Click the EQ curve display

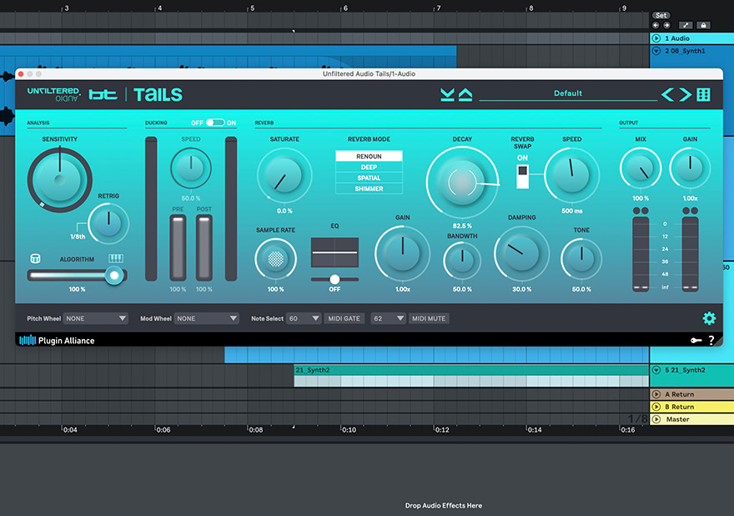[x=334, y=252]
